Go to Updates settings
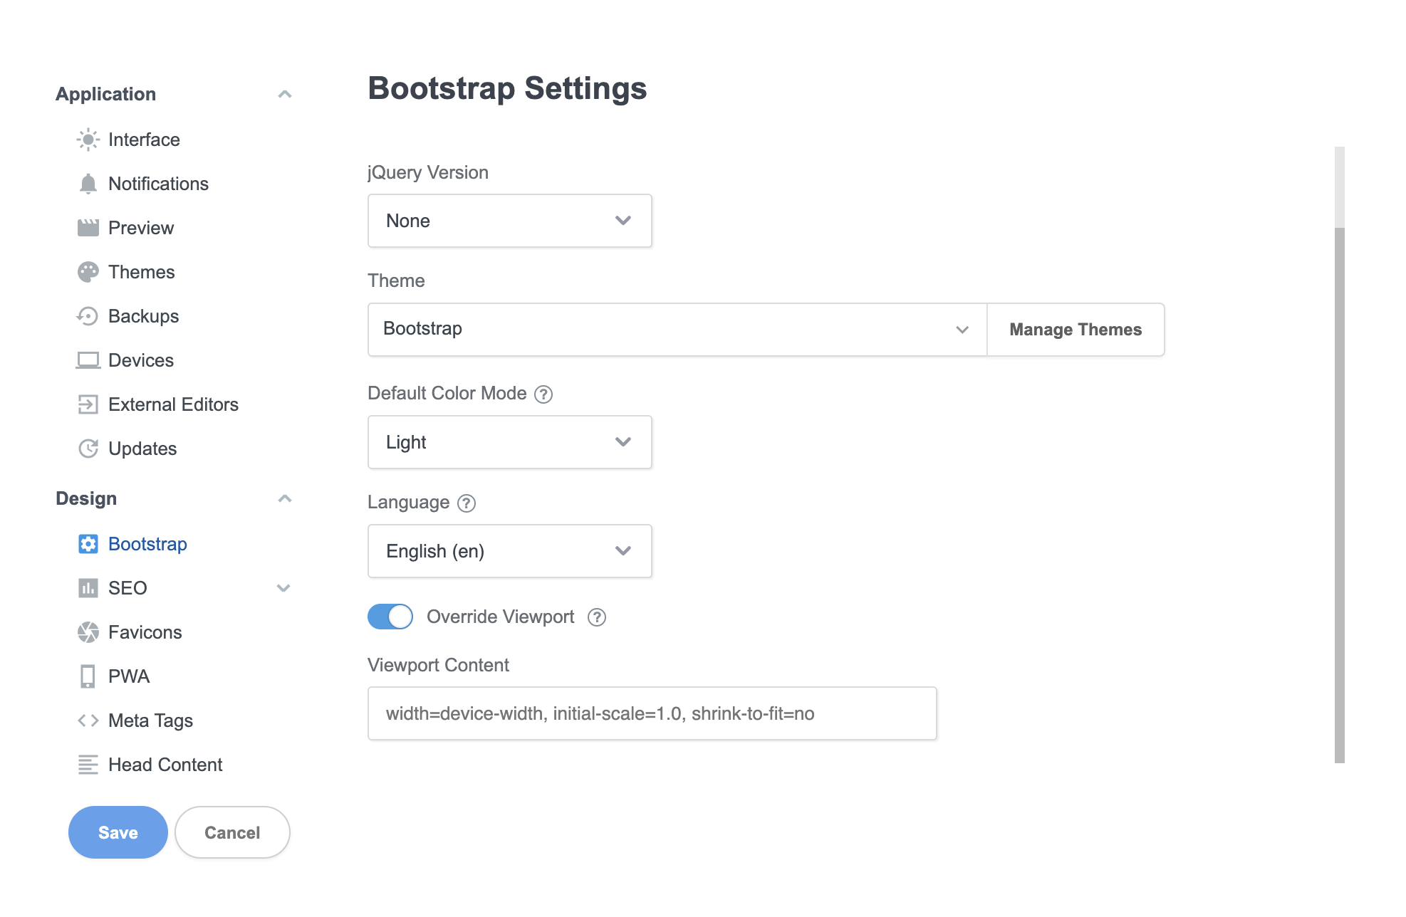 [142, 449]
